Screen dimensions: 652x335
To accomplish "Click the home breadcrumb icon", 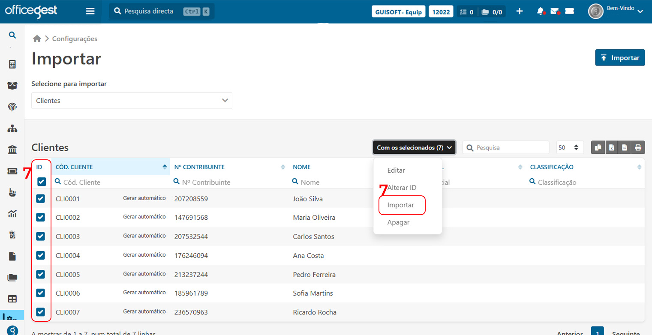I will tap(37, 39).
